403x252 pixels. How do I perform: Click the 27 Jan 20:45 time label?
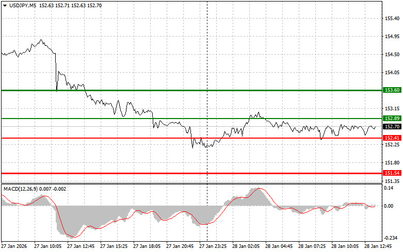(180, 246)
